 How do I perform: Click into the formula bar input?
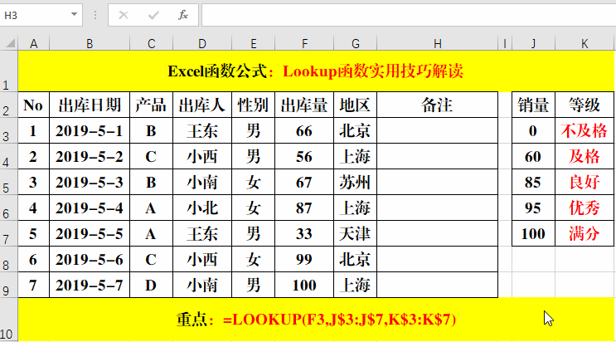click(409, 15)
